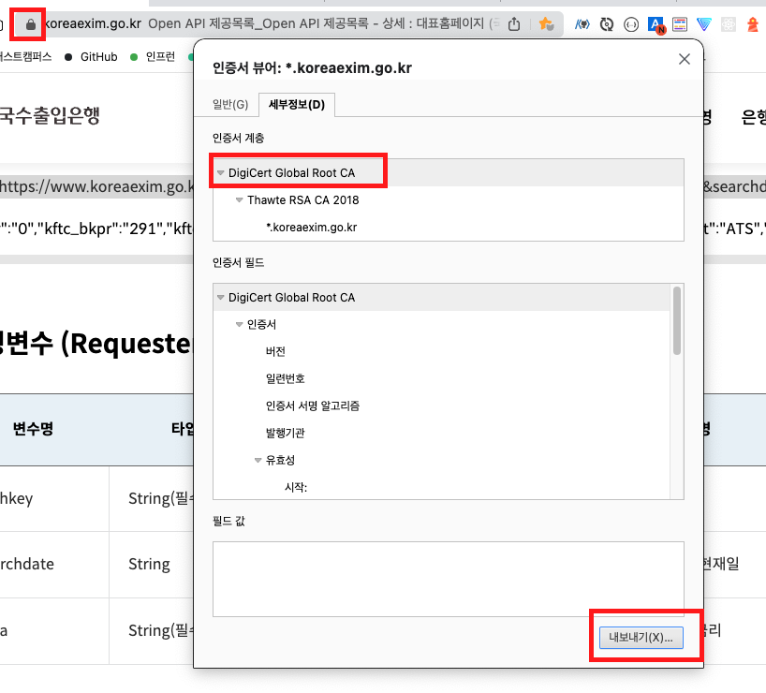Click the 수출입은행 logo on the page
Image resolution: width=766 pixels, height=693 pixels.
click(50, 116)
